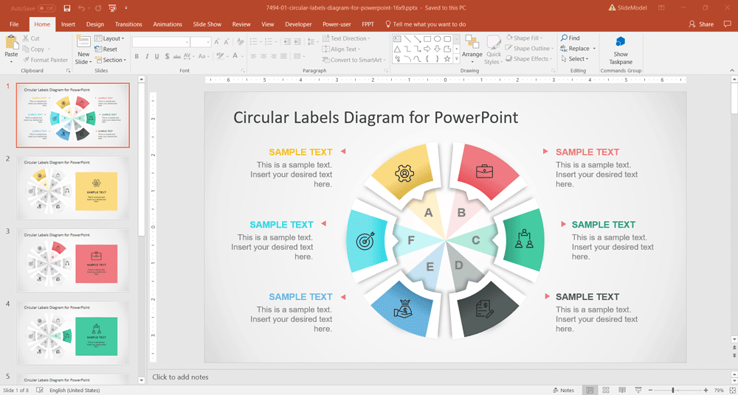The width and height of the screenshot is (738, 395).
Task: Switch to Design tab
Action: pos(95,24)
